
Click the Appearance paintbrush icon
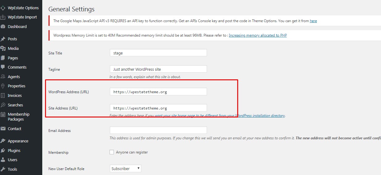pyautogui.click(x=3, y=141)
